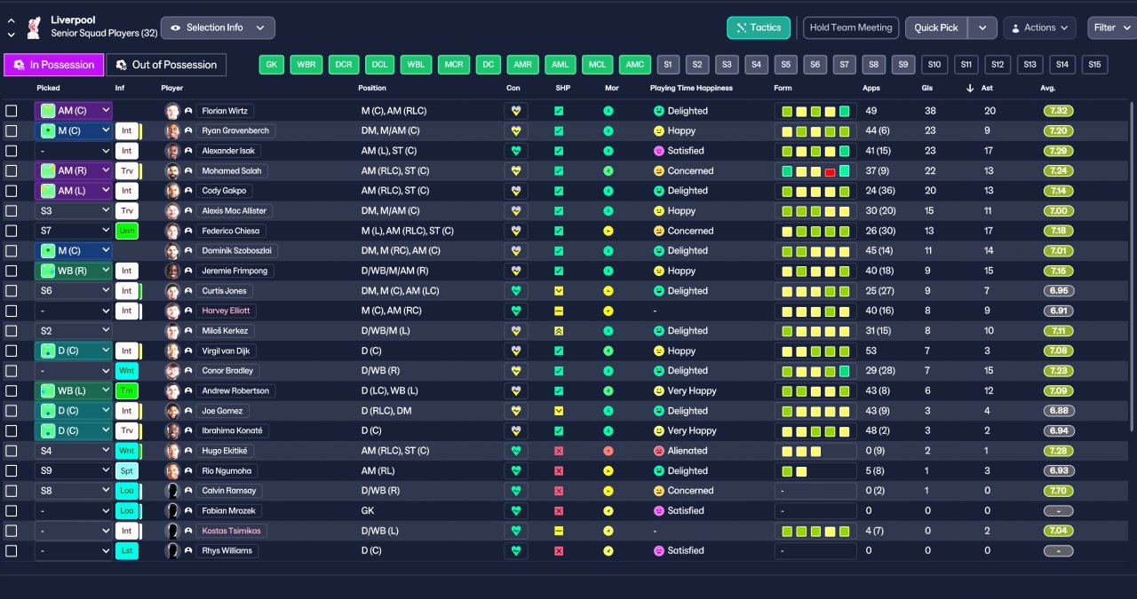Select the GK position slot
The image size is (1137, 599).
coord(272,65)
